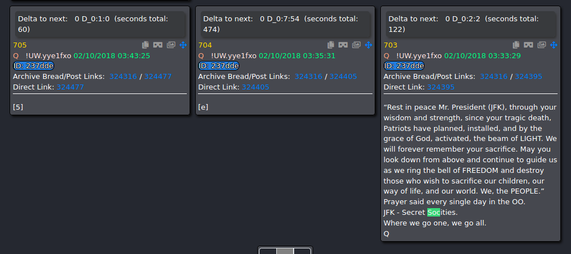Image resolution: width=571 pixels, height=254 pixels.
Task: Click the ID: 237dde badge on post 703
Action: click(404, 66)
